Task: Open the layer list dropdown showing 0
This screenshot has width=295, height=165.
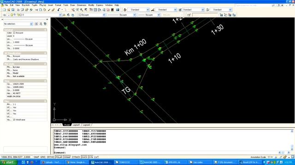Action: pos(60,15)
